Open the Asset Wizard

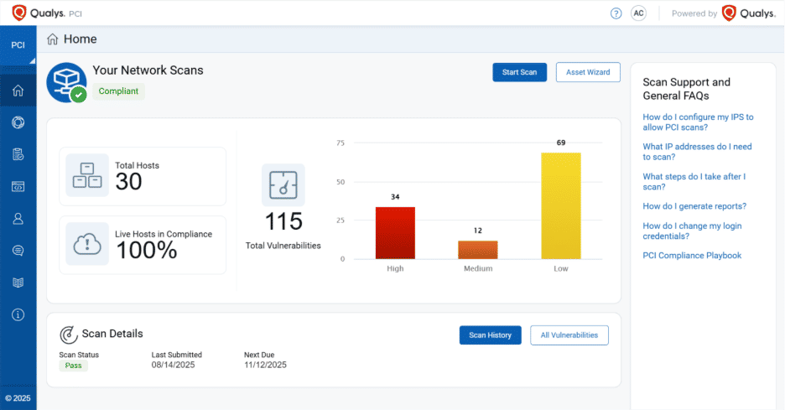[587, 72]
